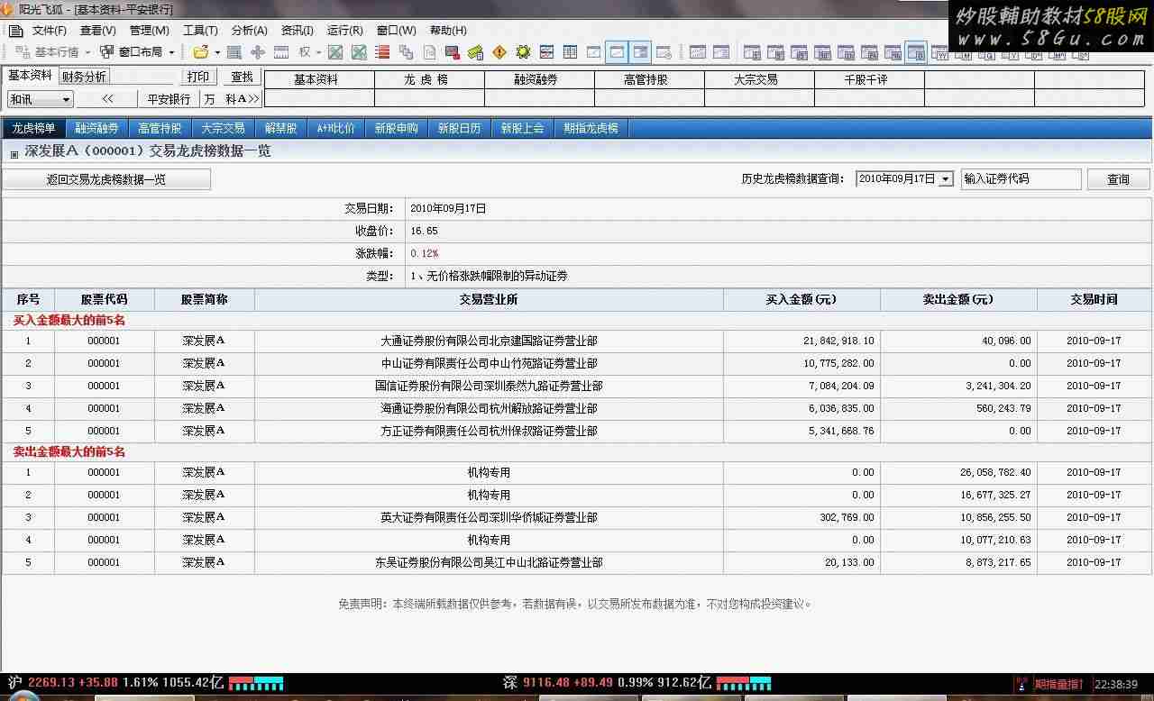This screenshot has width=1154, height=701.
Task: Click the window layout icon beside 窗口布局
Action: point(107,52)
